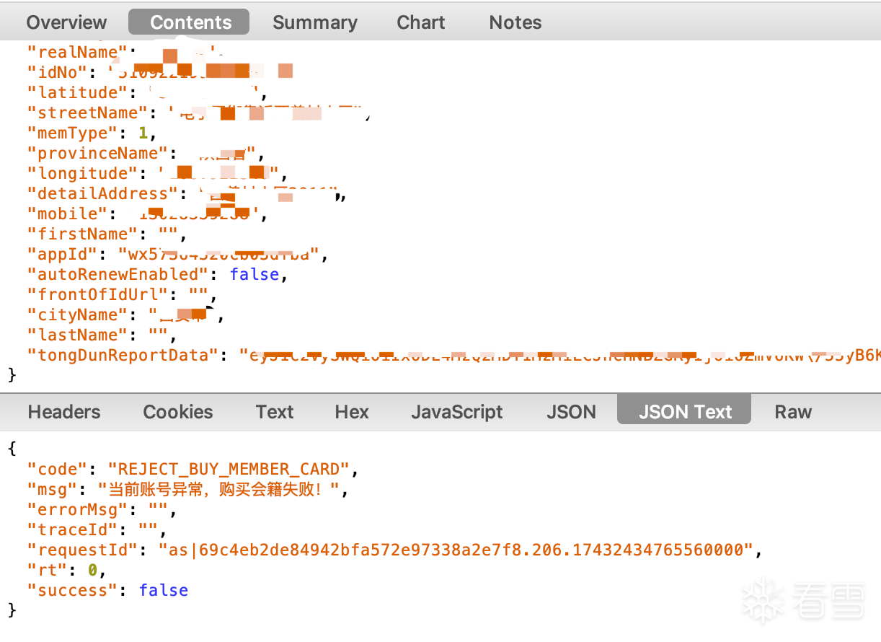Click the false value of success
881x642 pixels.
tap(164, 591)
